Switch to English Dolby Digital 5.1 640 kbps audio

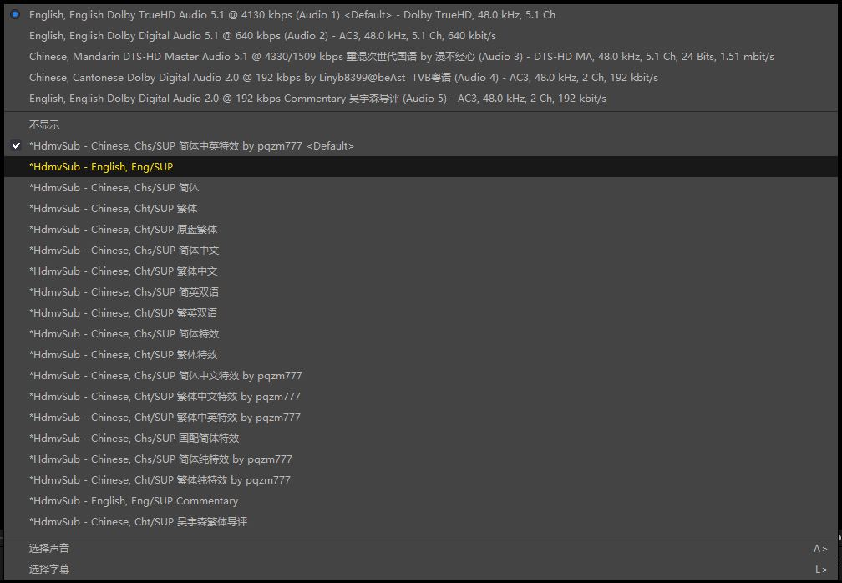[262, 36]
